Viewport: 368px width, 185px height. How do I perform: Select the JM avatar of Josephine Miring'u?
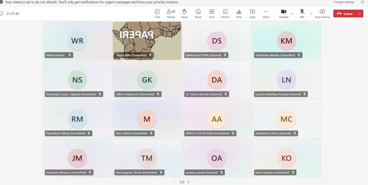pos(77,158)
